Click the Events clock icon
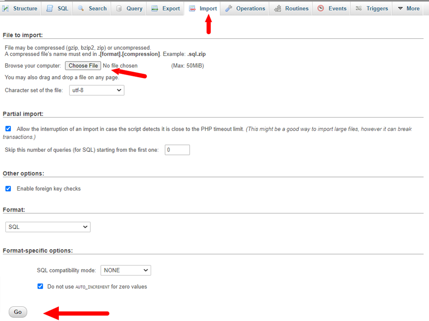Viewport: 429px width, 321px height. [321, 9]
